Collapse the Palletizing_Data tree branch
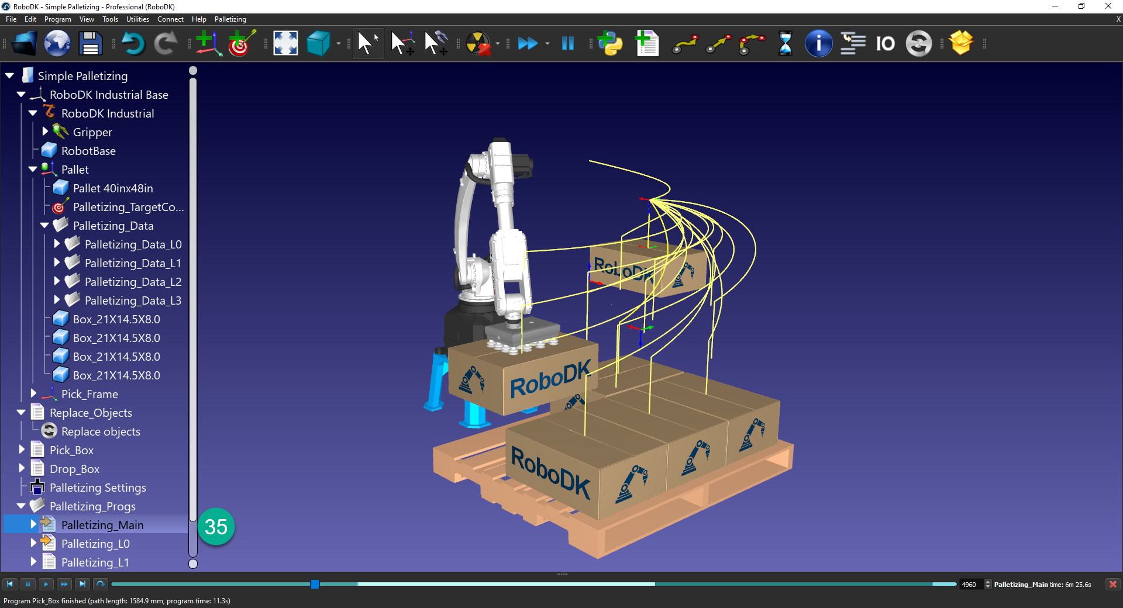The height and width of the screenshot is (608, 1123). (44, 225)
